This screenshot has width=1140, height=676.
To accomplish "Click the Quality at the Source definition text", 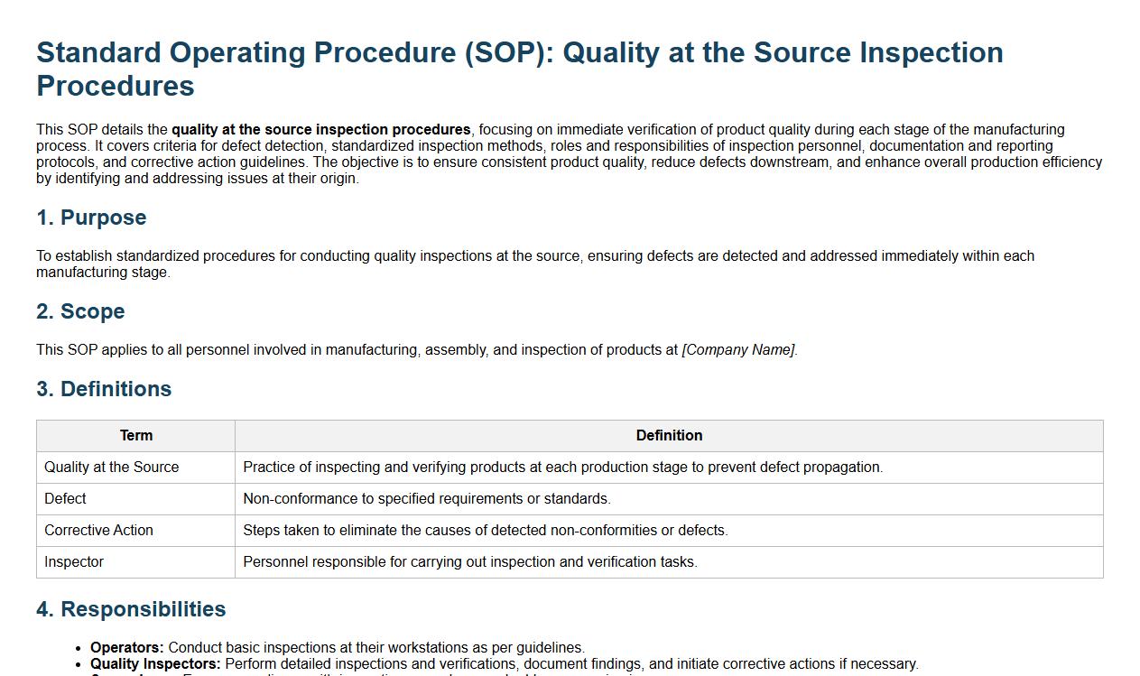I will click(562, 468).
